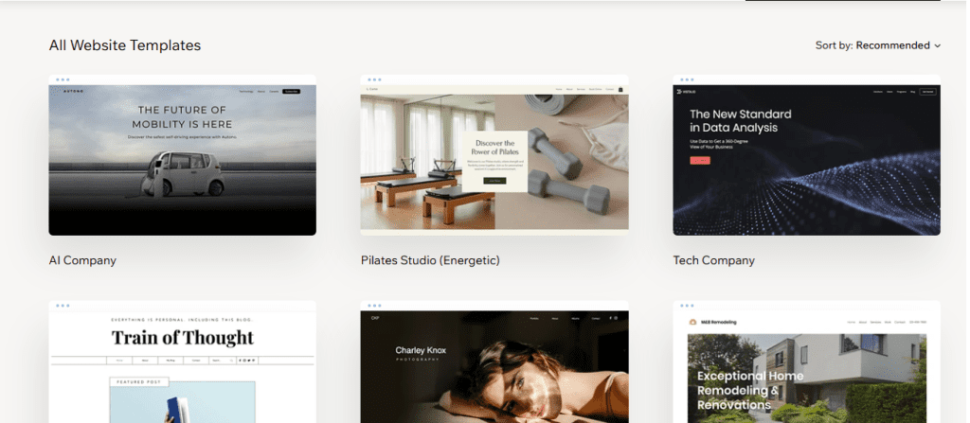Click the "All Website Templates" heading
Viewport: 970px width, 423px height.
[x=125, y=45]
